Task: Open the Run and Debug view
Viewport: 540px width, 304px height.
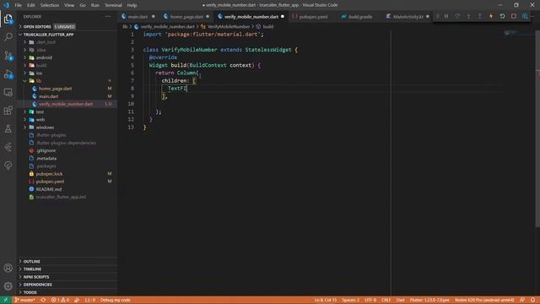Action: click(8, 74)
